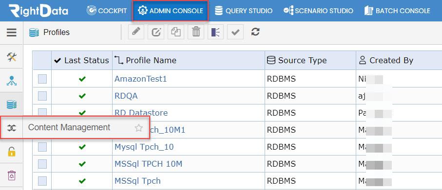Open the AmazonTest1 profile link
This screenshot has height=190, width=442.
tap(141, 79)
